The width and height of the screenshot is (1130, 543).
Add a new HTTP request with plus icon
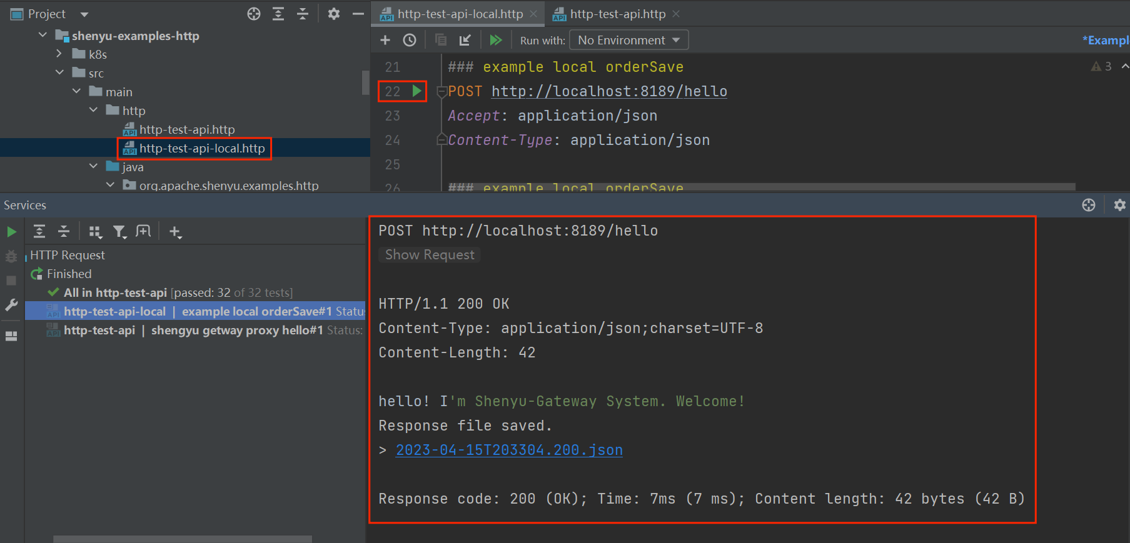click(x=385, y=41)
